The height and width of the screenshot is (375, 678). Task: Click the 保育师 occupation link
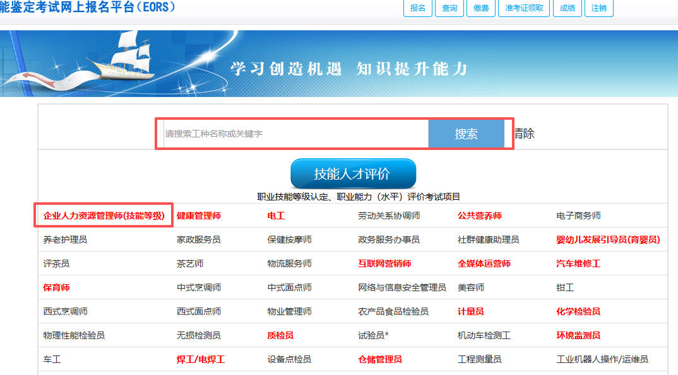(x=56, y=287)
